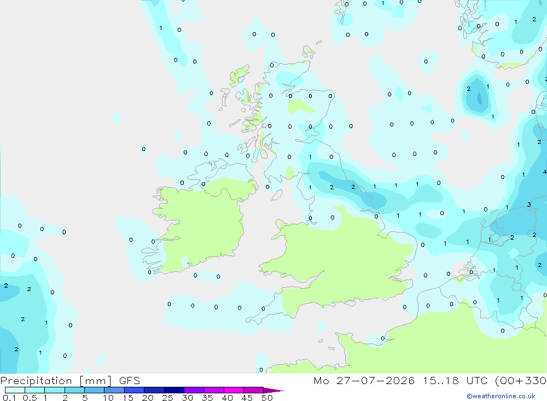Click the date "27-07-2026"

click(375, 380)
